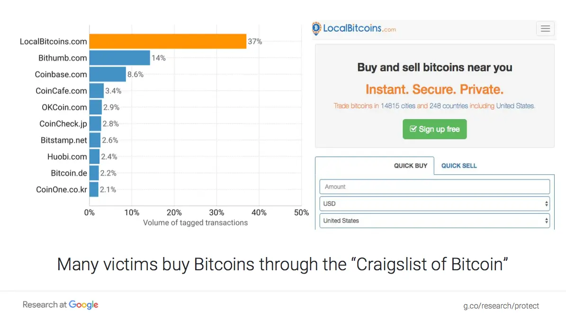The height and width of the screenshot is (318, 566).
Task: Click the stepper arrows on the USD selector
Action: (547, 204)
